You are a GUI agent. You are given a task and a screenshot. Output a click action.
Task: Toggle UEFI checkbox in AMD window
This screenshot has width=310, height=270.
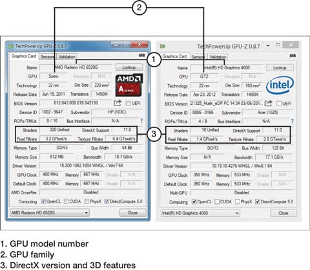pos(128,103)
